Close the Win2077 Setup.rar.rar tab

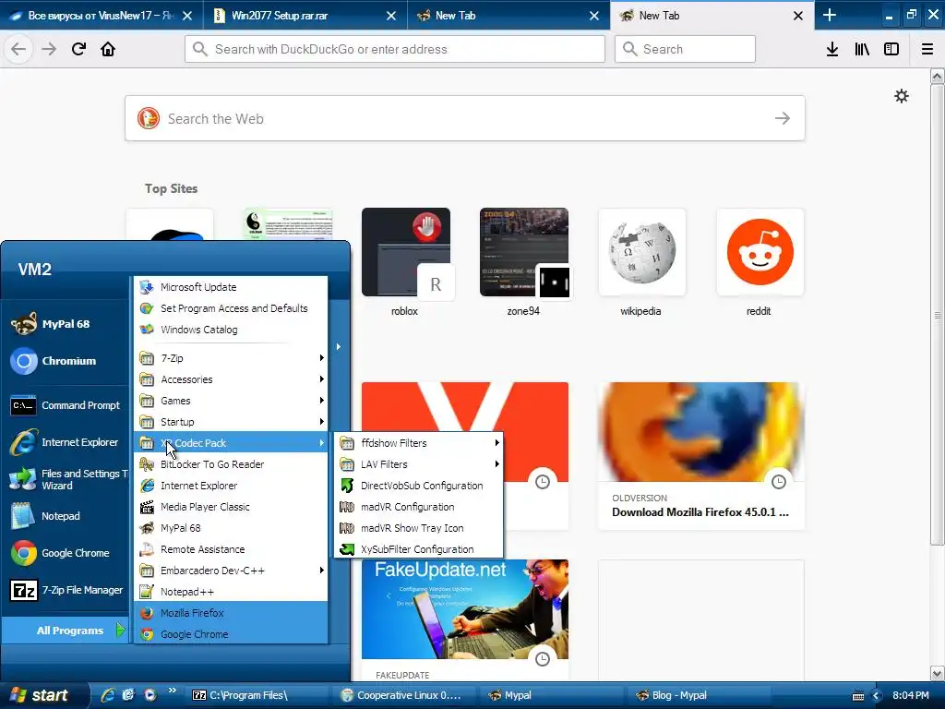coord(391,16)
